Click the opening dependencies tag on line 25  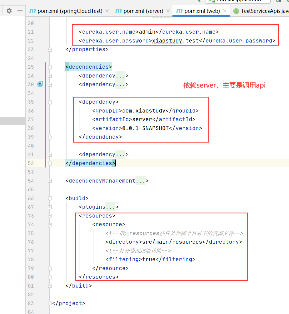89,67
